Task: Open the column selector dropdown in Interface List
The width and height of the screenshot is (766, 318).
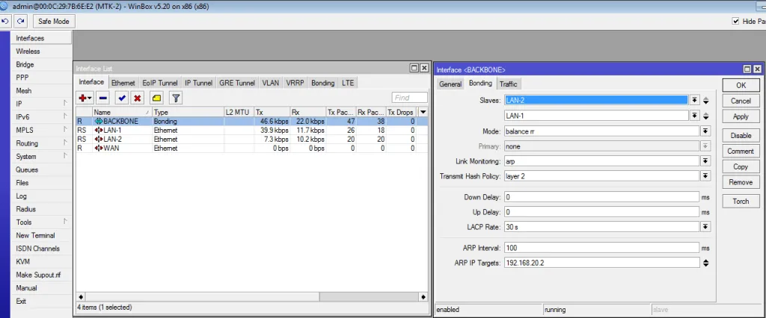Action: tap(423, 112)
